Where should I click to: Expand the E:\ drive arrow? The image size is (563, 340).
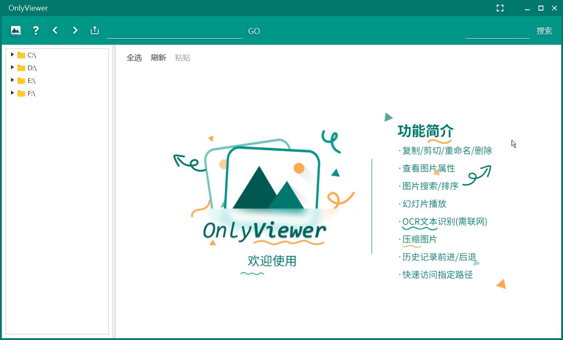coord(12,80)
